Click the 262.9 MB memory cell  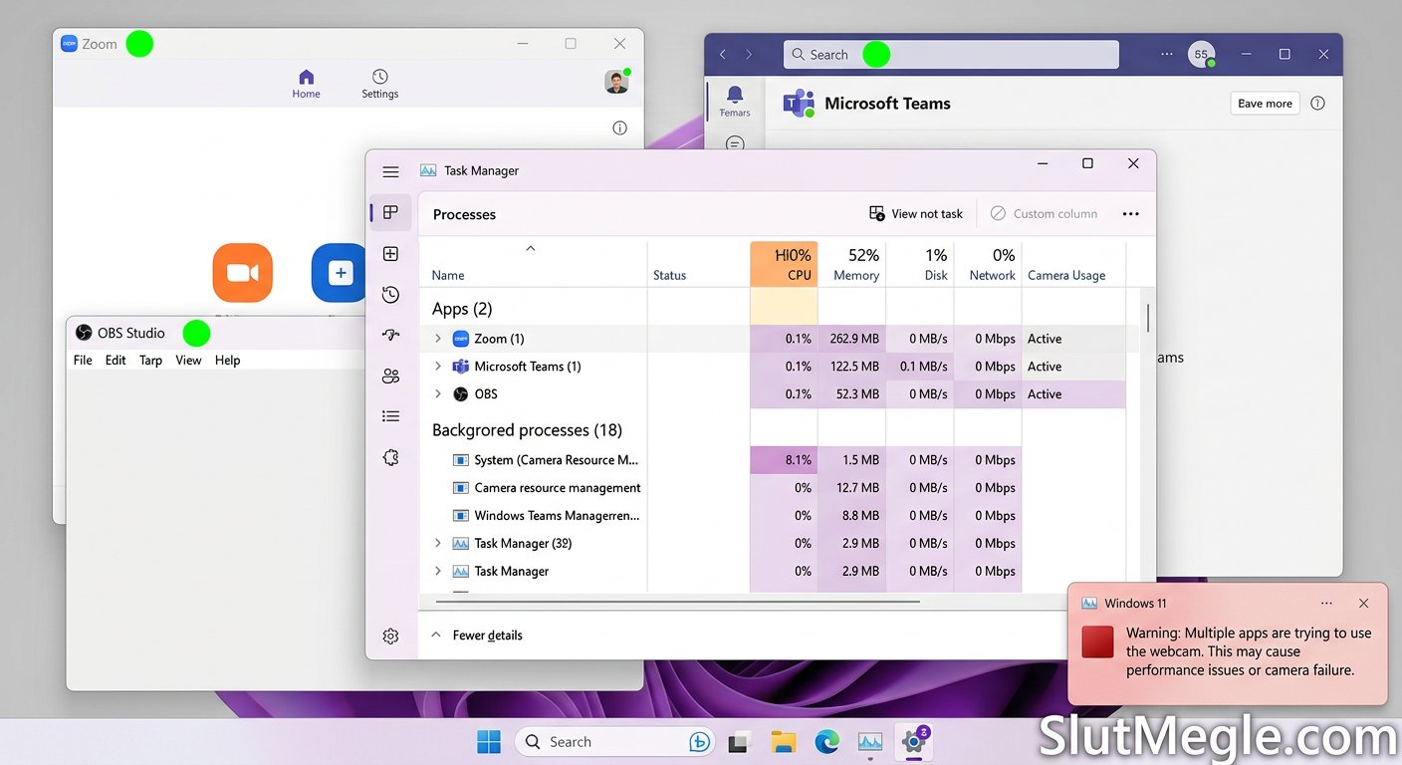click(x=851, y=339)
